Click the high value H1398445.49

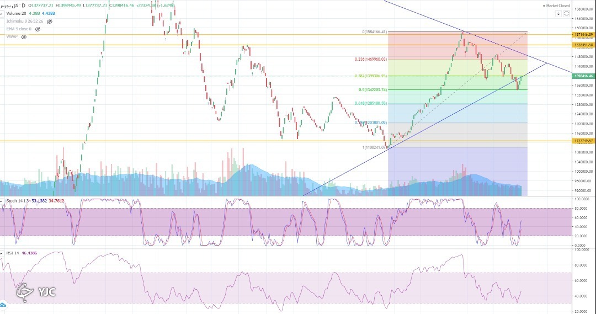pyautogui.click(x=68, y=6)
